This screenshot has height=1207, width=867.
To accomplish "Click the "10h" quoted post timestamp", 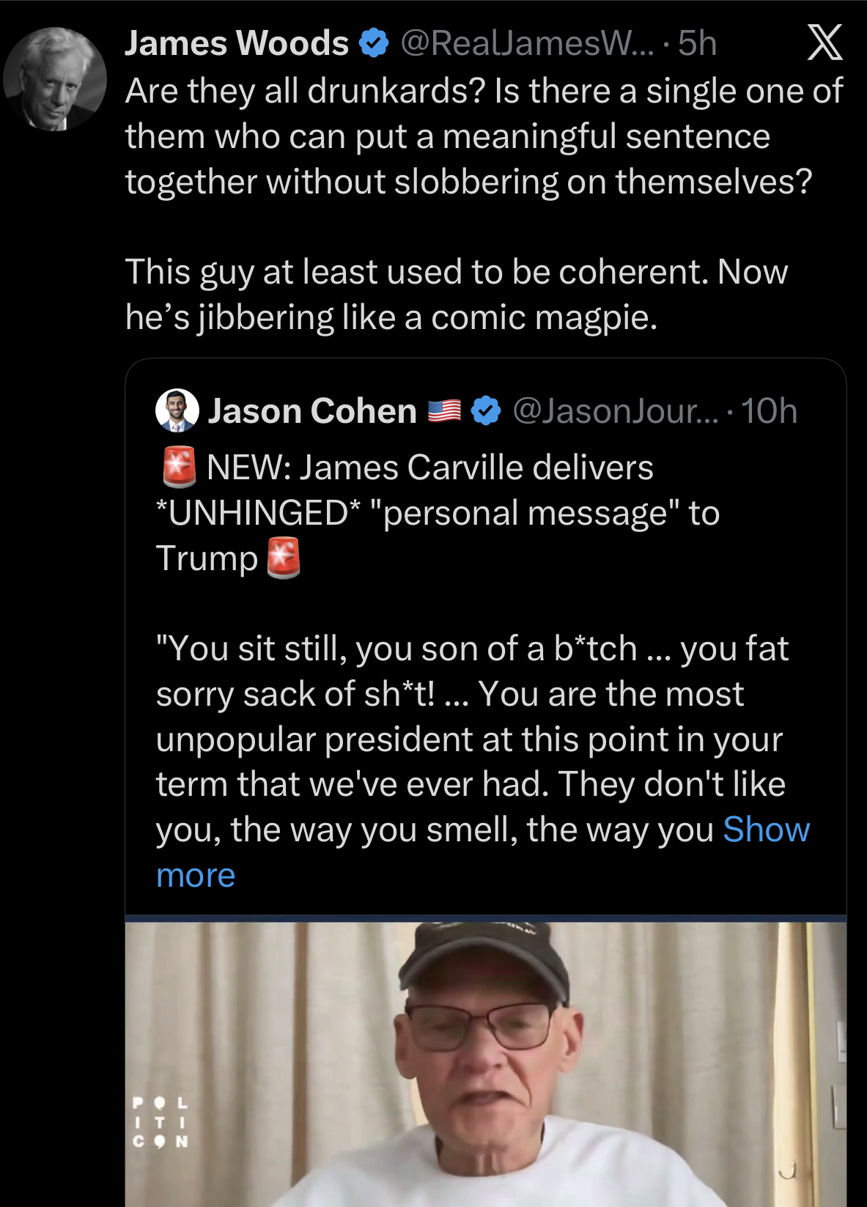I will click(x=769, y=411).
